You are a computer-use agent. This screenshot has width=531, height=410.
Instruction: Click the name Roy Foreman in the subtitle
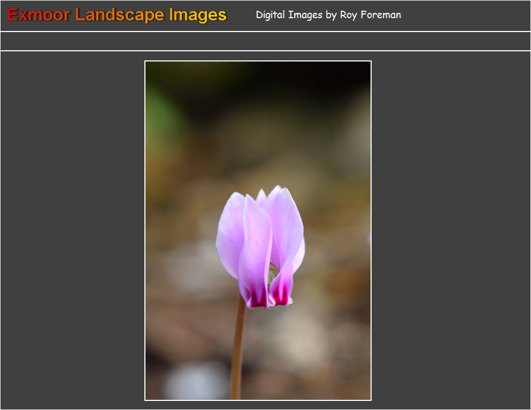coord(371,15)
